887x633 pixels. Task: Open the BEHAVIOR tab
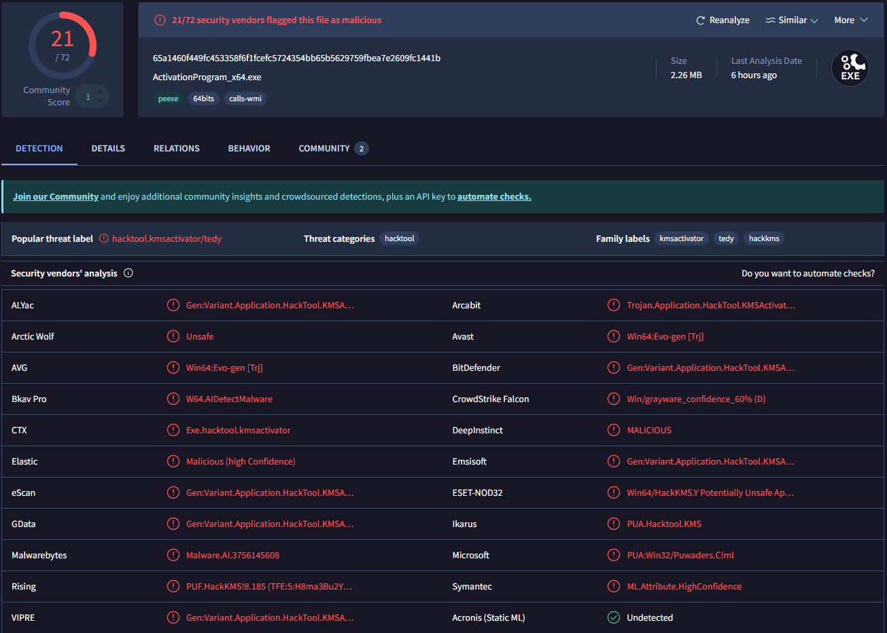click(249, 148)
